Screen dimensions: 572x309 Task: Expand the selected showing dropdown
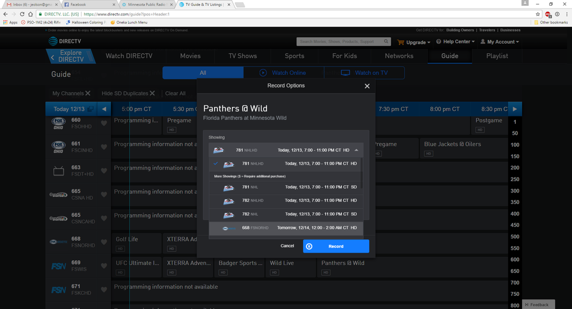pyautogui.click(x=357, y=150)
